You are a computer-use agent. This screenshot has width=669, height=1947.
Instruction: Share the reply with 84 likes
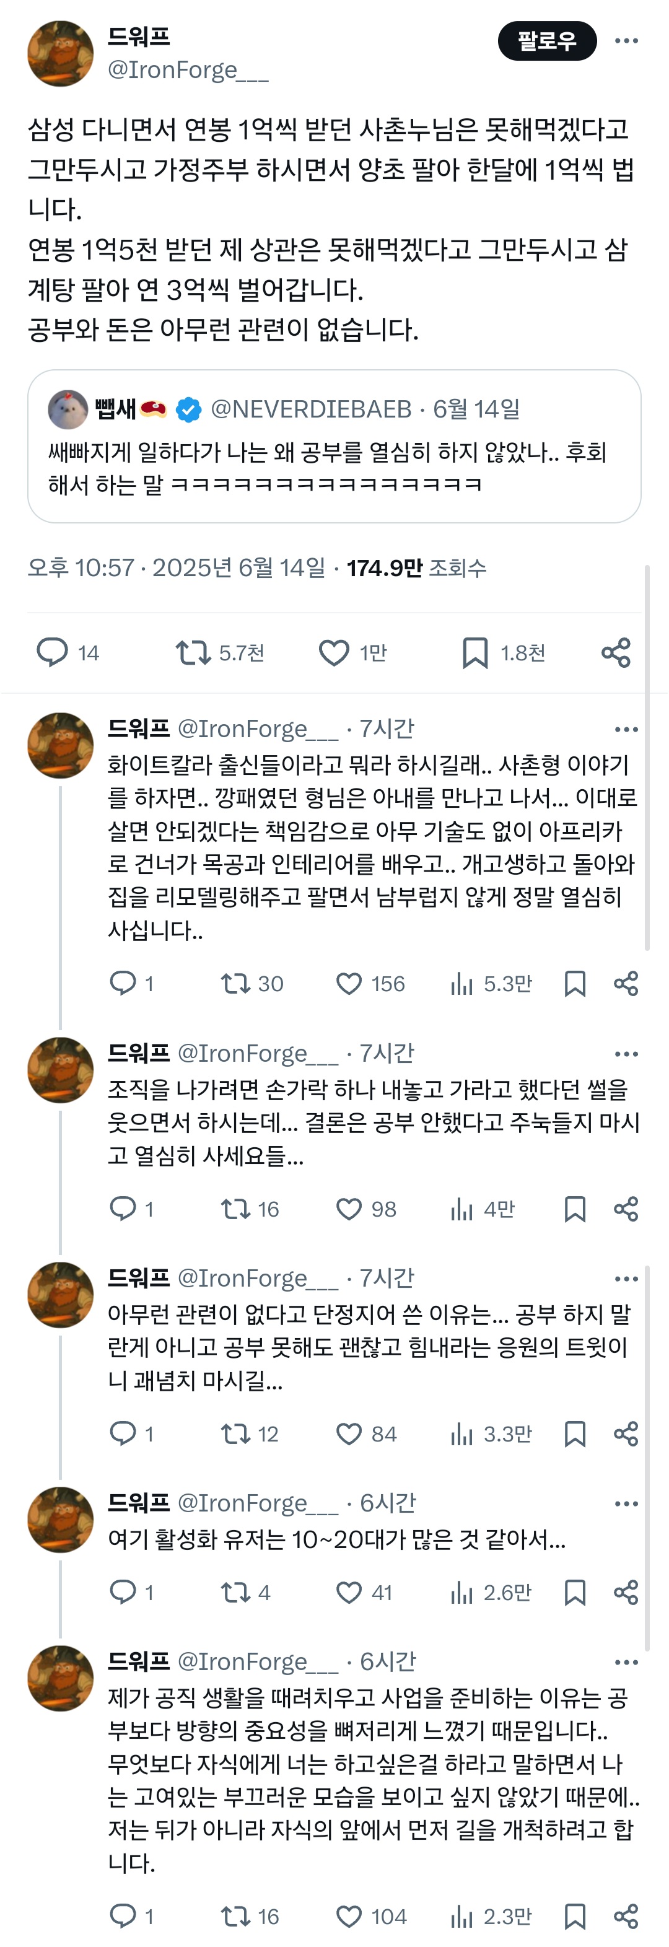point(626,1434)
